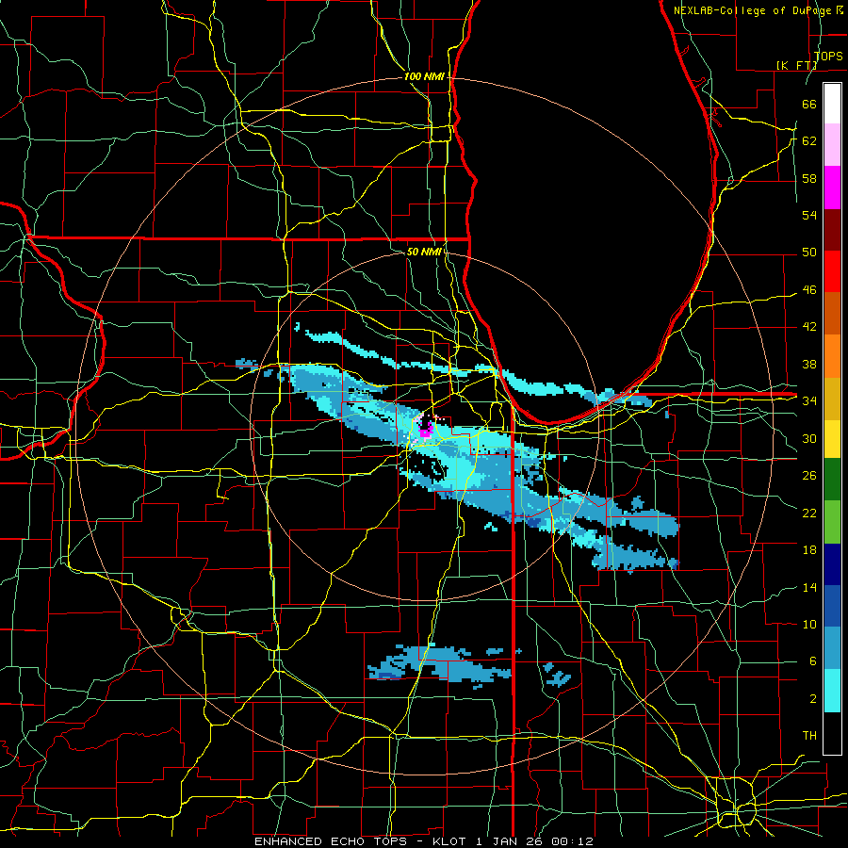Viewport: 848px width, 848px height.
Task: Click the magenta echo at radar center
Action: 426,430
